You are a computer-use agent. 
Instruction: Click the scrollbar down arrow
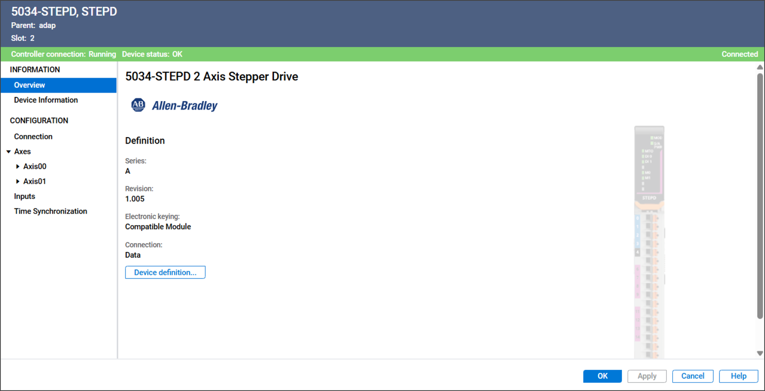click(x=760, y=353)
